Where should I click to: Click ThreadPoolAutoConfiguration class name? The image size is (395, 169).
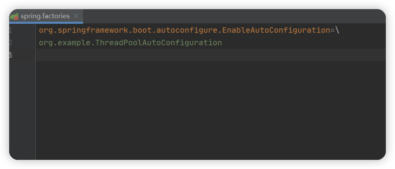click(x=158, y=43)
